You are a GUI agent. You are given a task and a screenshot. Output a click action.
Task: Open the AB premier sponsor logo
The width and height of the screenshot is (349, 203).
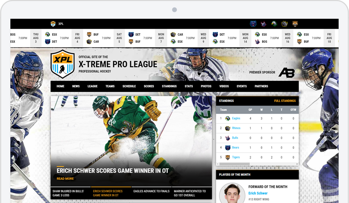[x=286, y=72]
